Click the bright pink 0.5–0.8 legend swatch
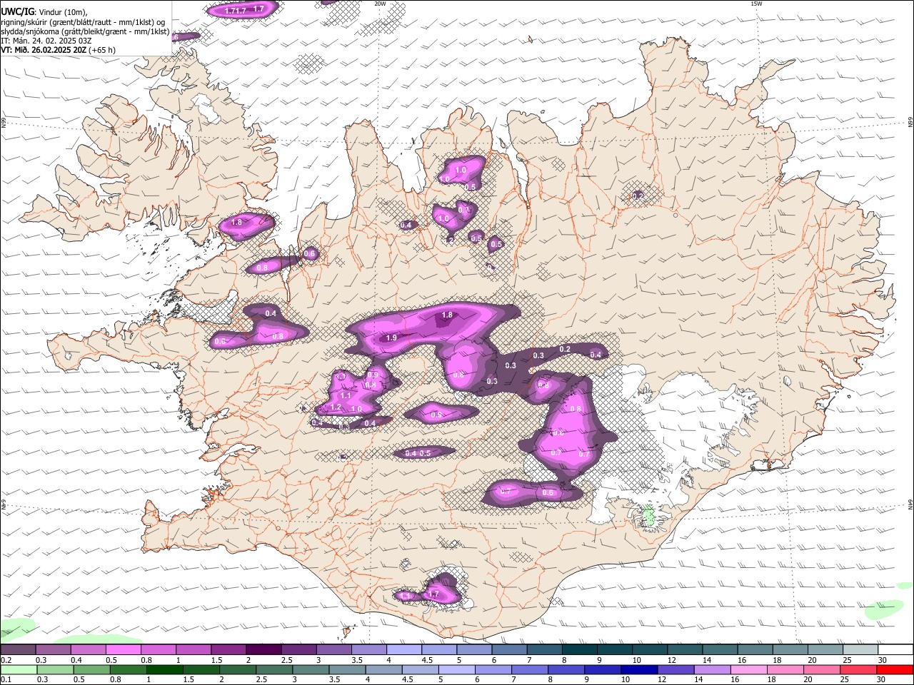 coord(123,650)
